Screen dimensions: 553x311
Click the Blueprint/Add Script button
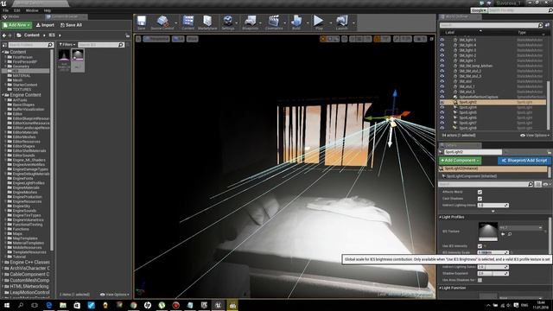click(x=524, y=161)
